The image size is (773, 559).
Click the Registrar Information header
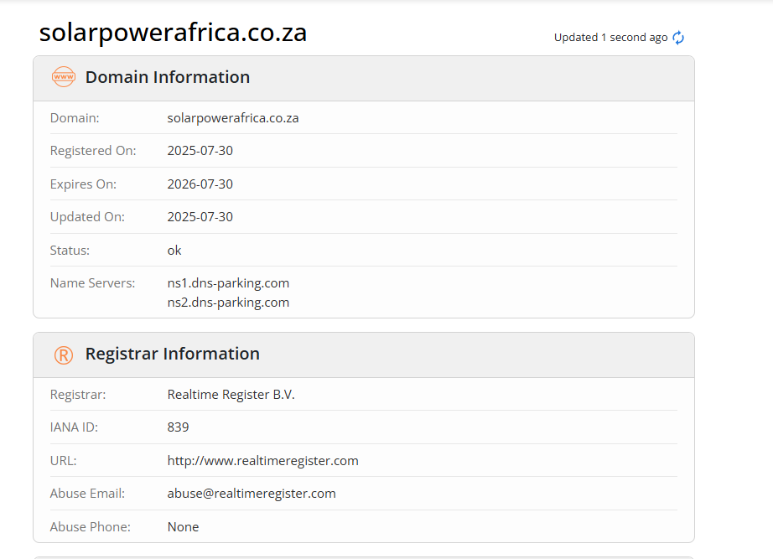173,354
